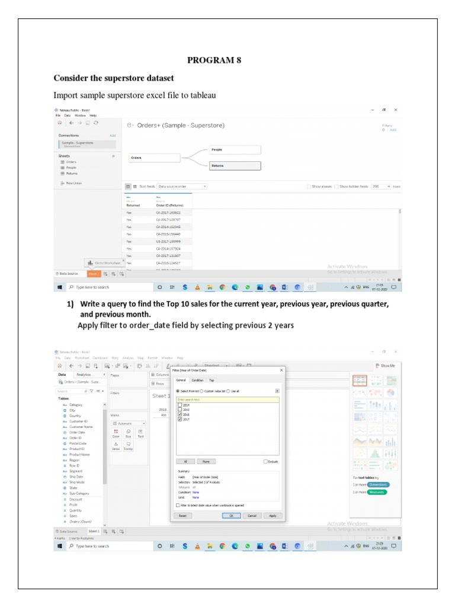Open the Analysis menu in the worksheet window
455x607 pixels.
tap(128, 358)
